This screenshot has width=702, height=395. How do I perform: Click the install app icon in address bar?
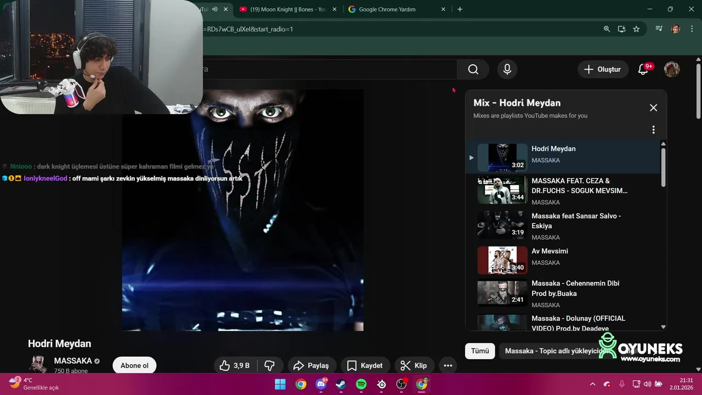pyautogui.click(x=621, y=29)
